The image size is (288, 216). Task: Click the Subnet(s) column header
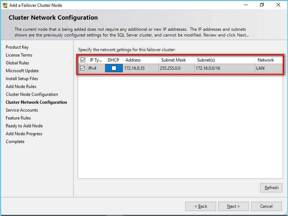[224, 60]
